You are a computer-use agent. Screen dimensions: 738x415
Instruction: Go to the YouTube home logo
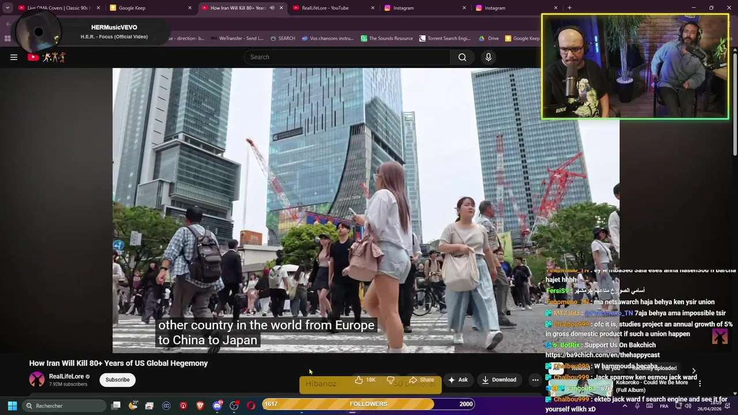(47, 57)
